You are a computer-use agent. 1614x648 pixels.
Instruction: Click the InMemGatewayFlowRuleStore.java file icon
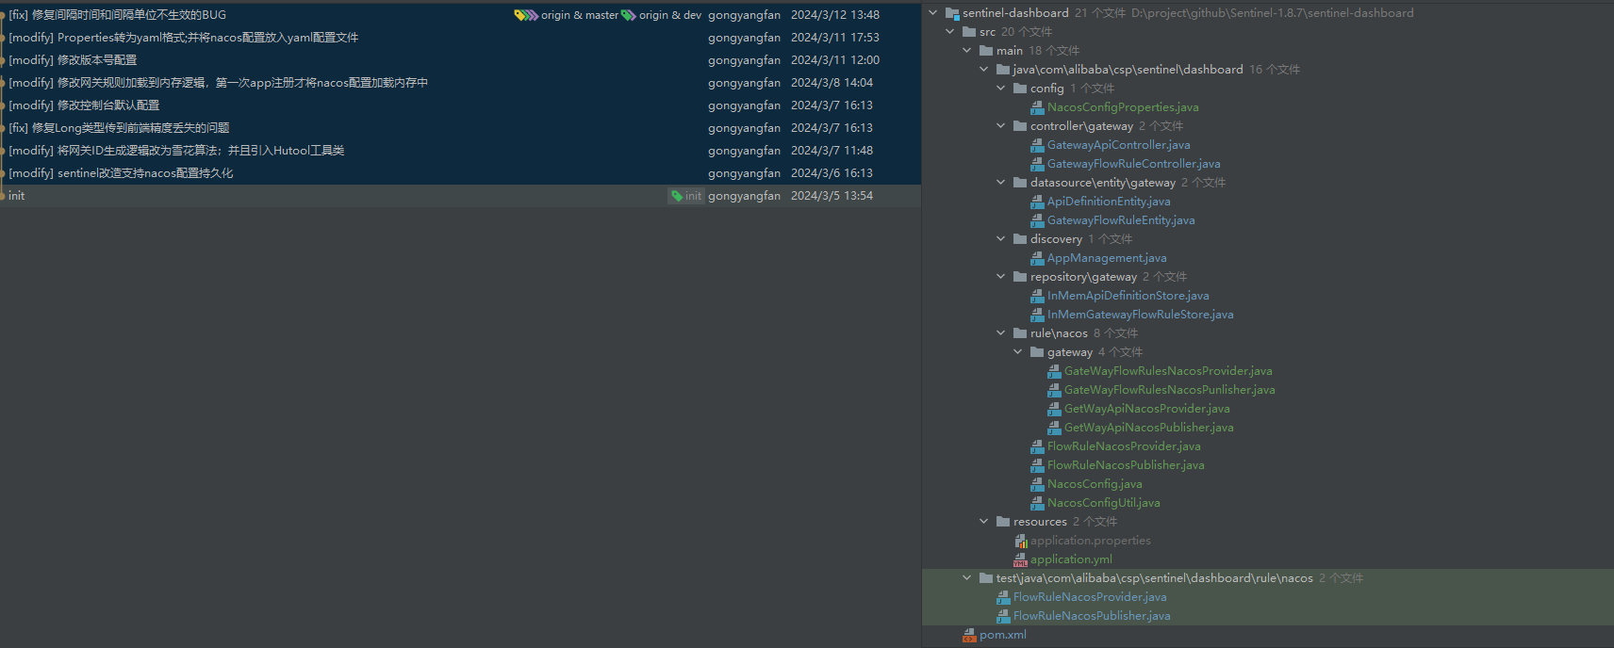(x=1037, y=315)
